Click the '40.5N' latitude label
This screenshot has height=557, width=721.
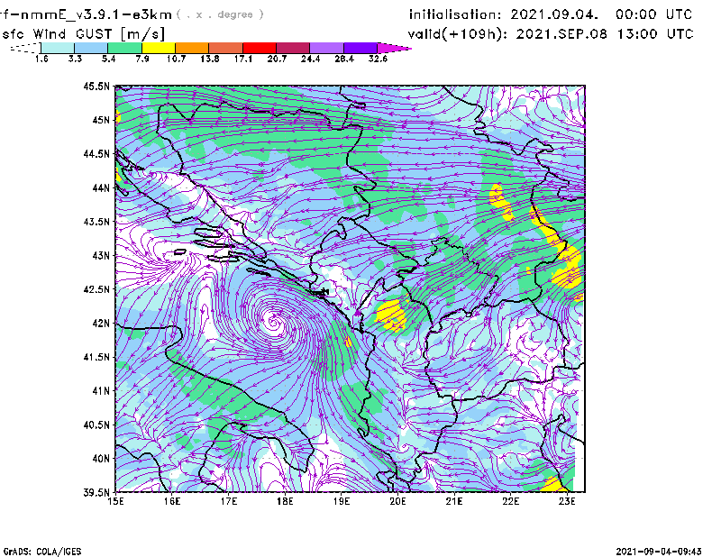(96, 425)
